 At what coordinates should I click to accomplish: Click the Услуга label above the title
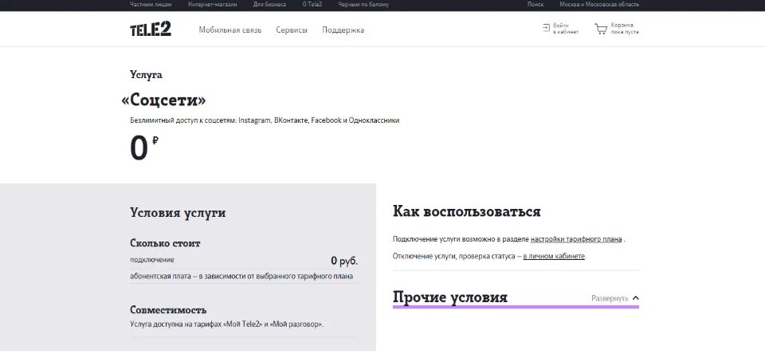tap(146, 75)
